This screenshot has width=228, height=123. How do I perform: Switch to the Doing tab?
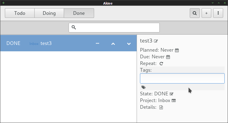tap(49, 13)
